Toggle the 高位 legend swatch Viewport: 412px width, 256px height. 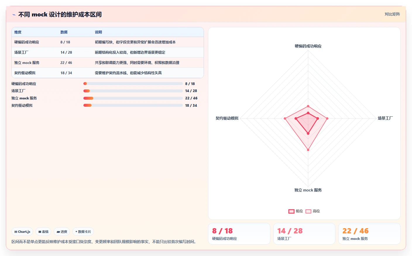[x=308, y=211]
